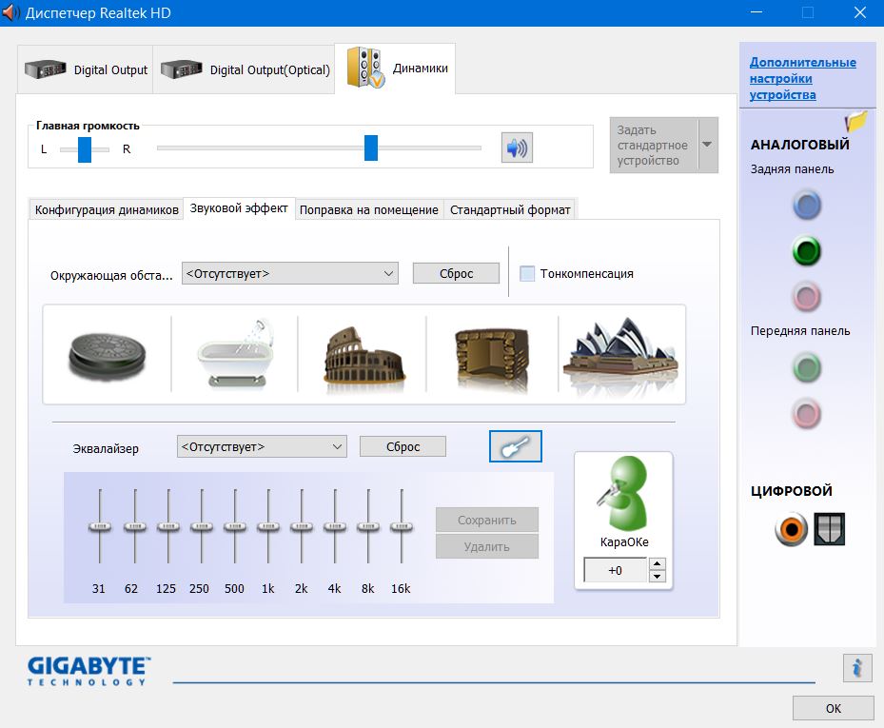Click the pink rear panel jack
The width and height of the screenshot is (884, 728).
[807, 297]
